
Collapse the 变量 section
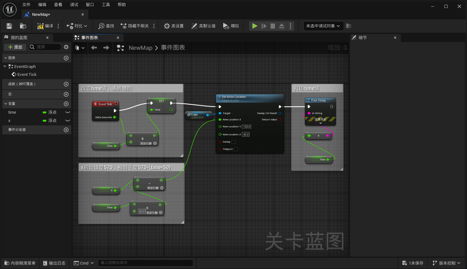click(x=6, y=104)
